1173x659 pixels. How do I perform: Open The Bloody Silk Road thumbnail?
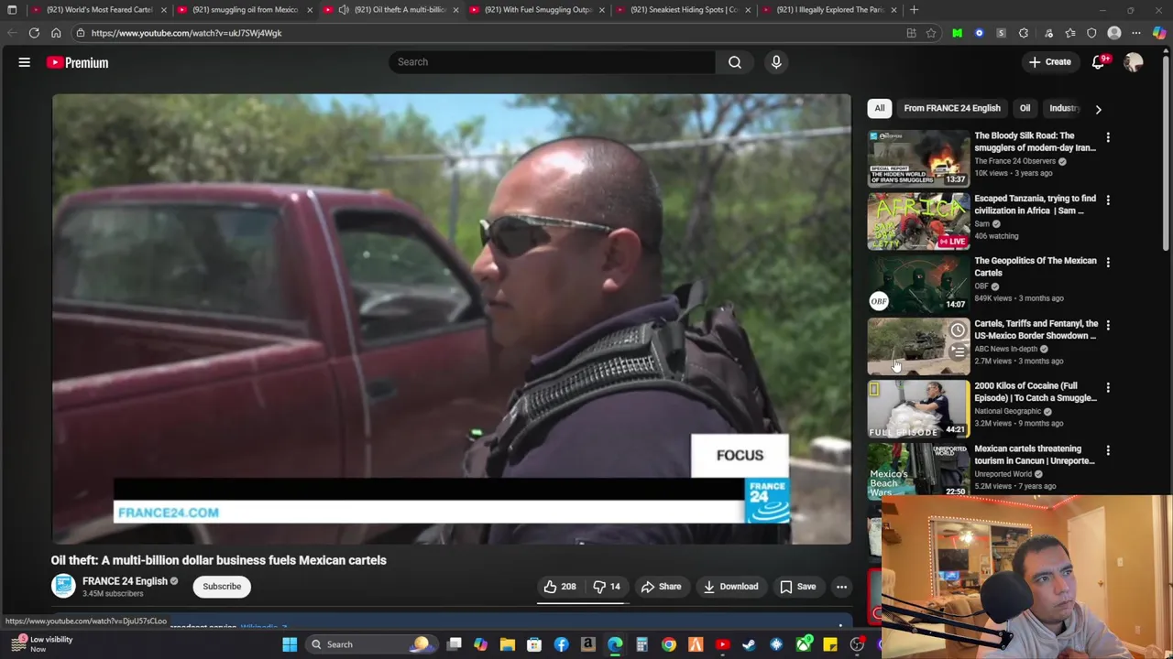(918, 158)
